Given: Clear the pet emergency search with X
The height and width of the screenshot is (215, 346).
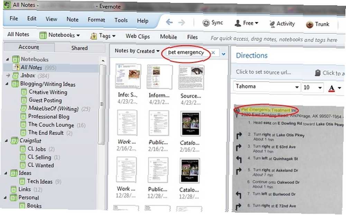Looking at the screenshot, I should (213, 53).
